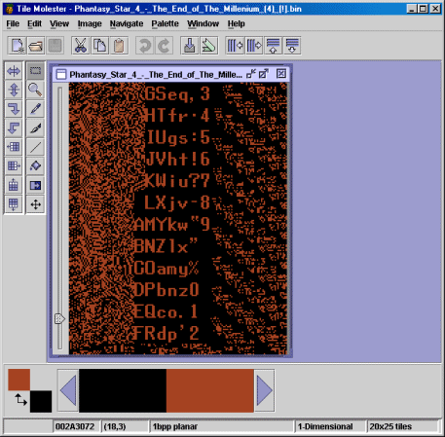Image resolution: width=445 pixels, height=437 pixels.
Task: Shift tiles left grid icon
Action: pyautogui.click(x=14, y=147)
